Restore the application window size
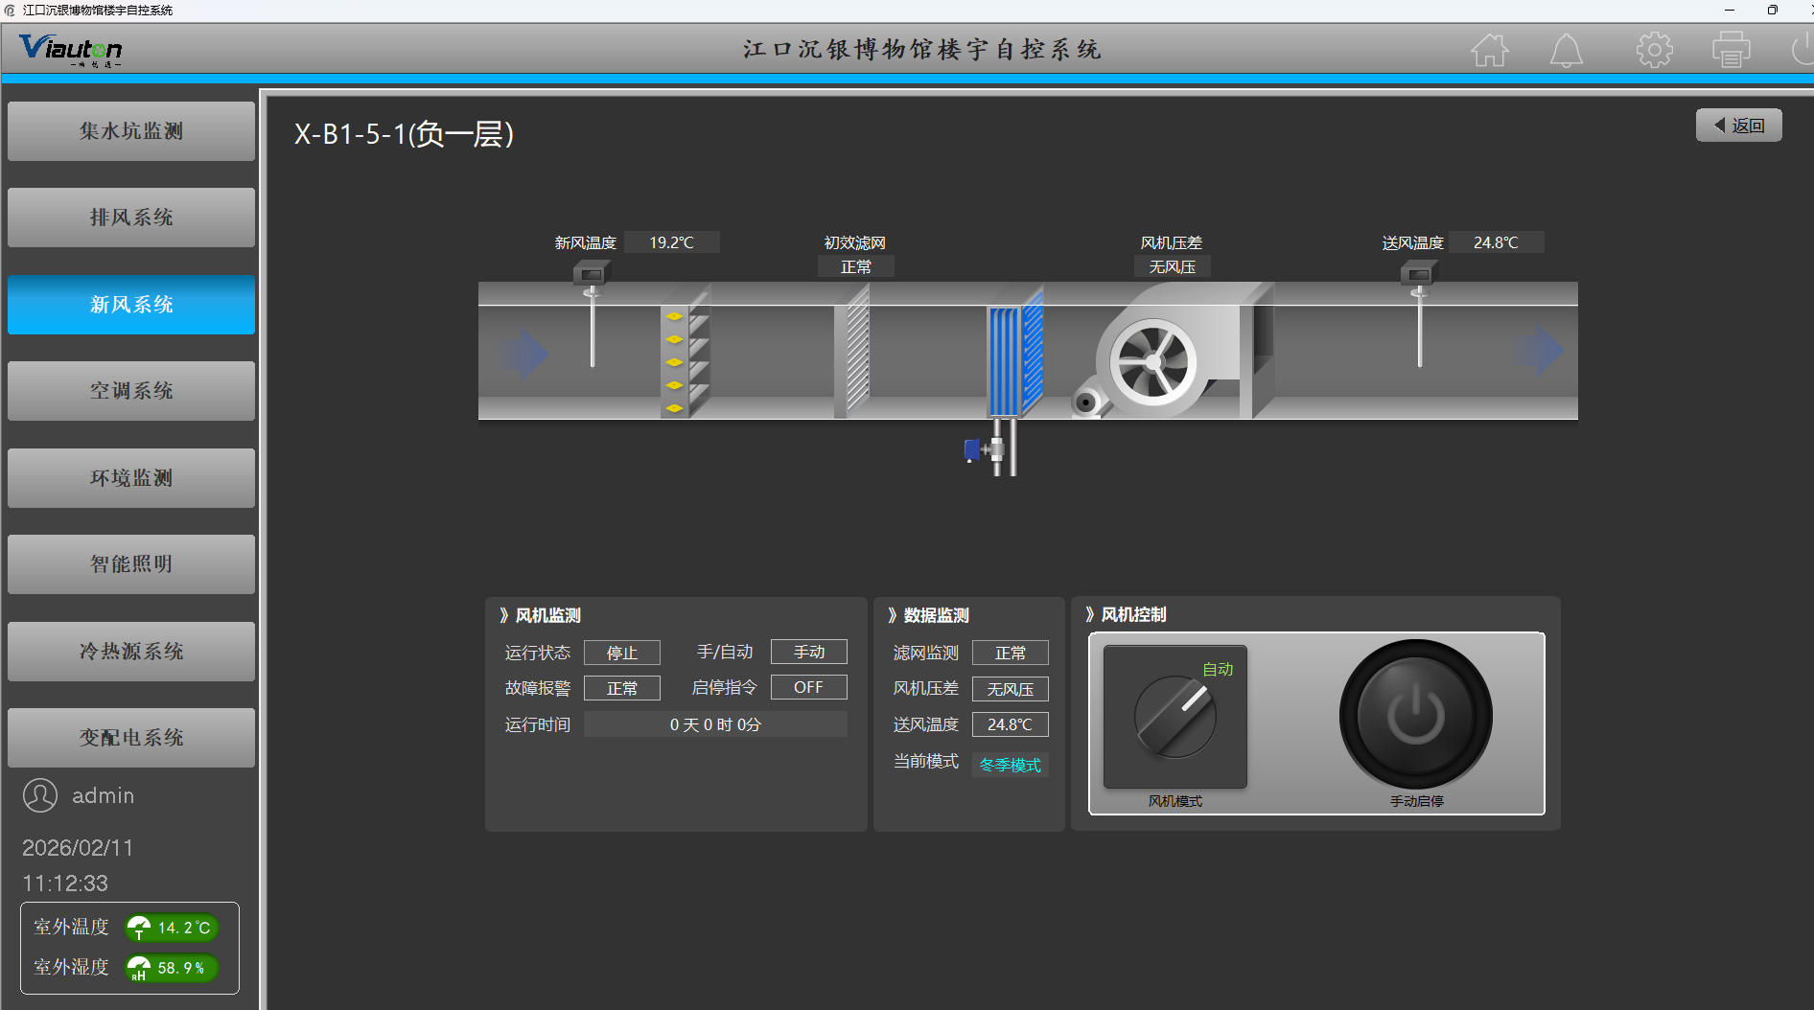Viewport: 1814px width, 1010px height. coord(1773,10)
